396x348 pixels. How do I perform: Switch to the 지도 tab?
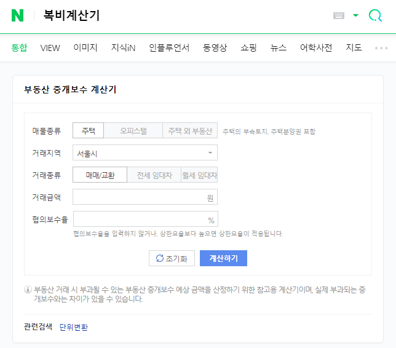354,47
